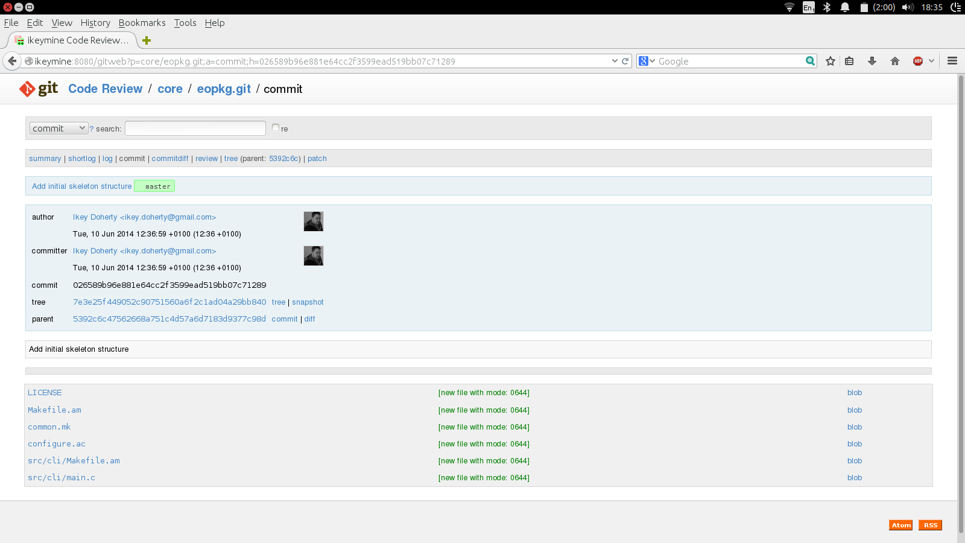
Task: Open the sound volume indicator
Action: (x=908, y=7)
